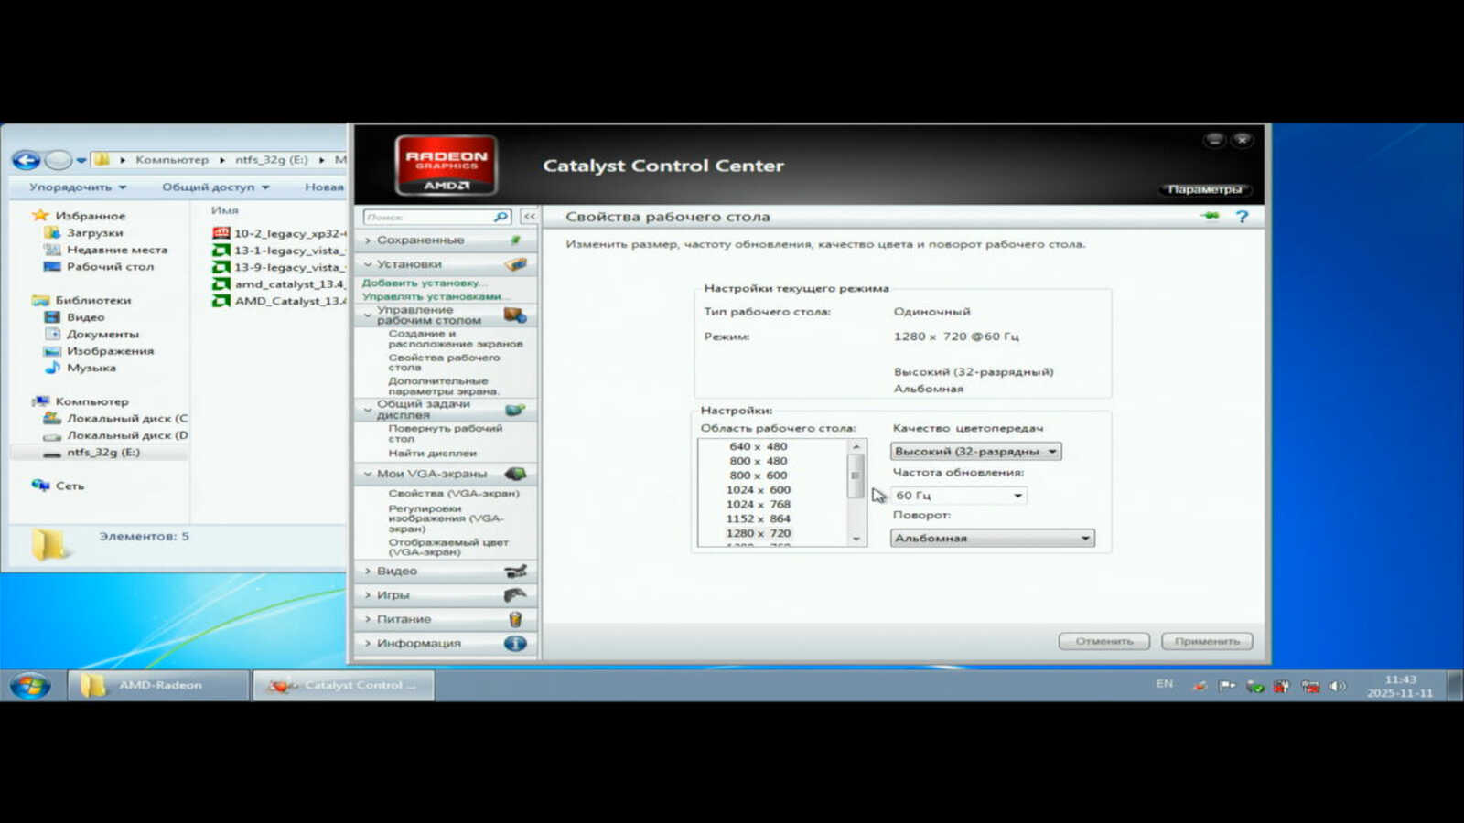Viewport: 1464px width, 823px height.
Task: Open the Windows Start orb
Action: [x=30, y=685]
